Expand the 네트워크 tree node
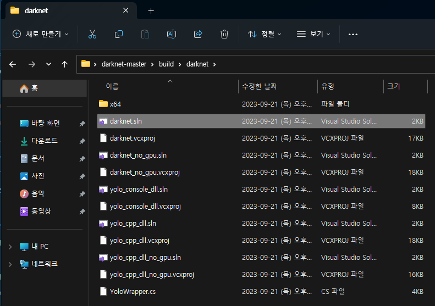Viewport: 435px width, 306px height. (x=10, y=264)
